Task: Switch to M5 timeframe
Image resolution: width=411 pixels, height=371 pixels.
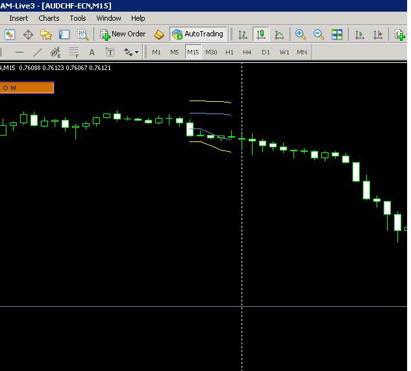Action: pyautogui.click(x=175, y=53)
